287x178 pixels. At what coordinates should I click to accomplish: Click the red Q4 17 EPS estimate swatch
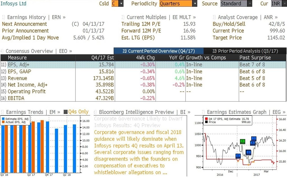[x=206, y=119]
